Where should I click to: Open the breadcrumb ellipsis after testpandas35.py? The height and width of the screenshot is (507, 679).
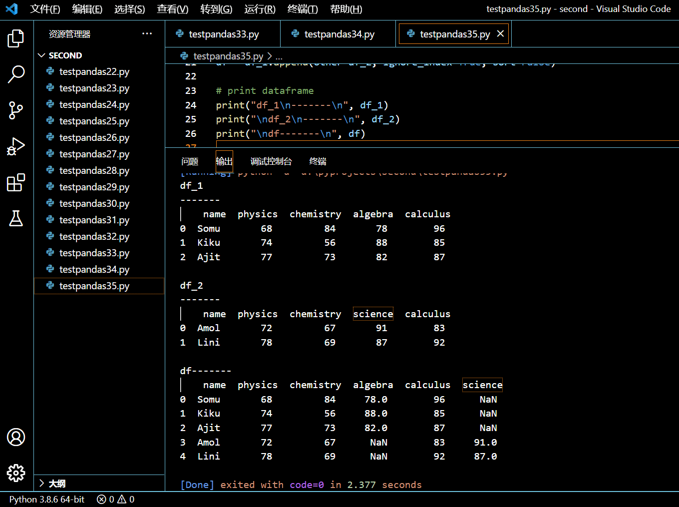279,56
